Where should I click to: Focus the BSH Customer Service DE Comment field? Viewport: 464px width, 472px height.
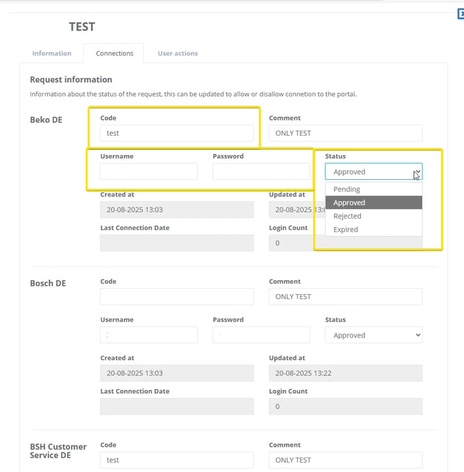[x=345, y=460]
